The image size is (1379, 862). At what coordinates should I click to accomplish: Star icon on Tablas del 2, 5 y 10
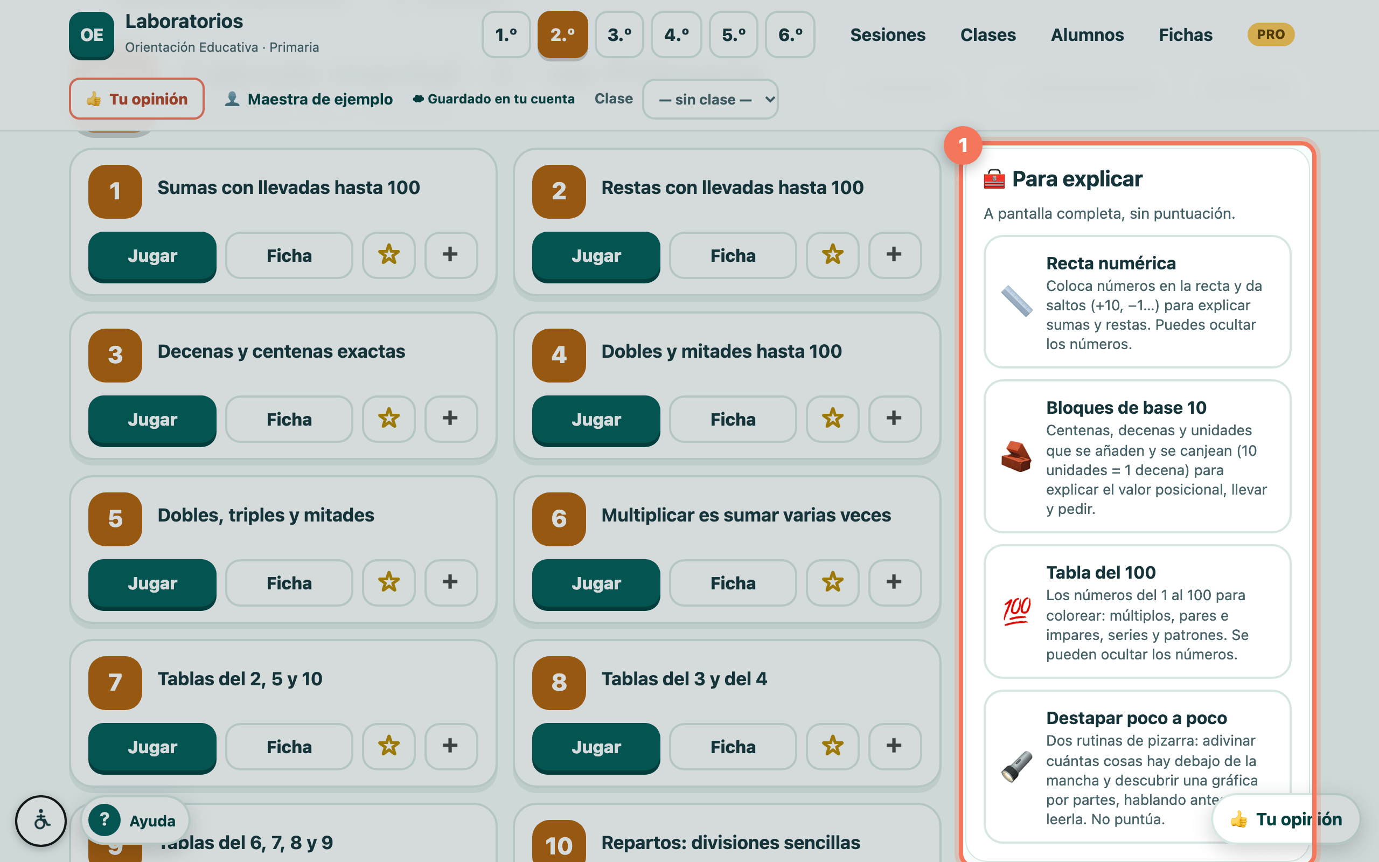point(388,746)
